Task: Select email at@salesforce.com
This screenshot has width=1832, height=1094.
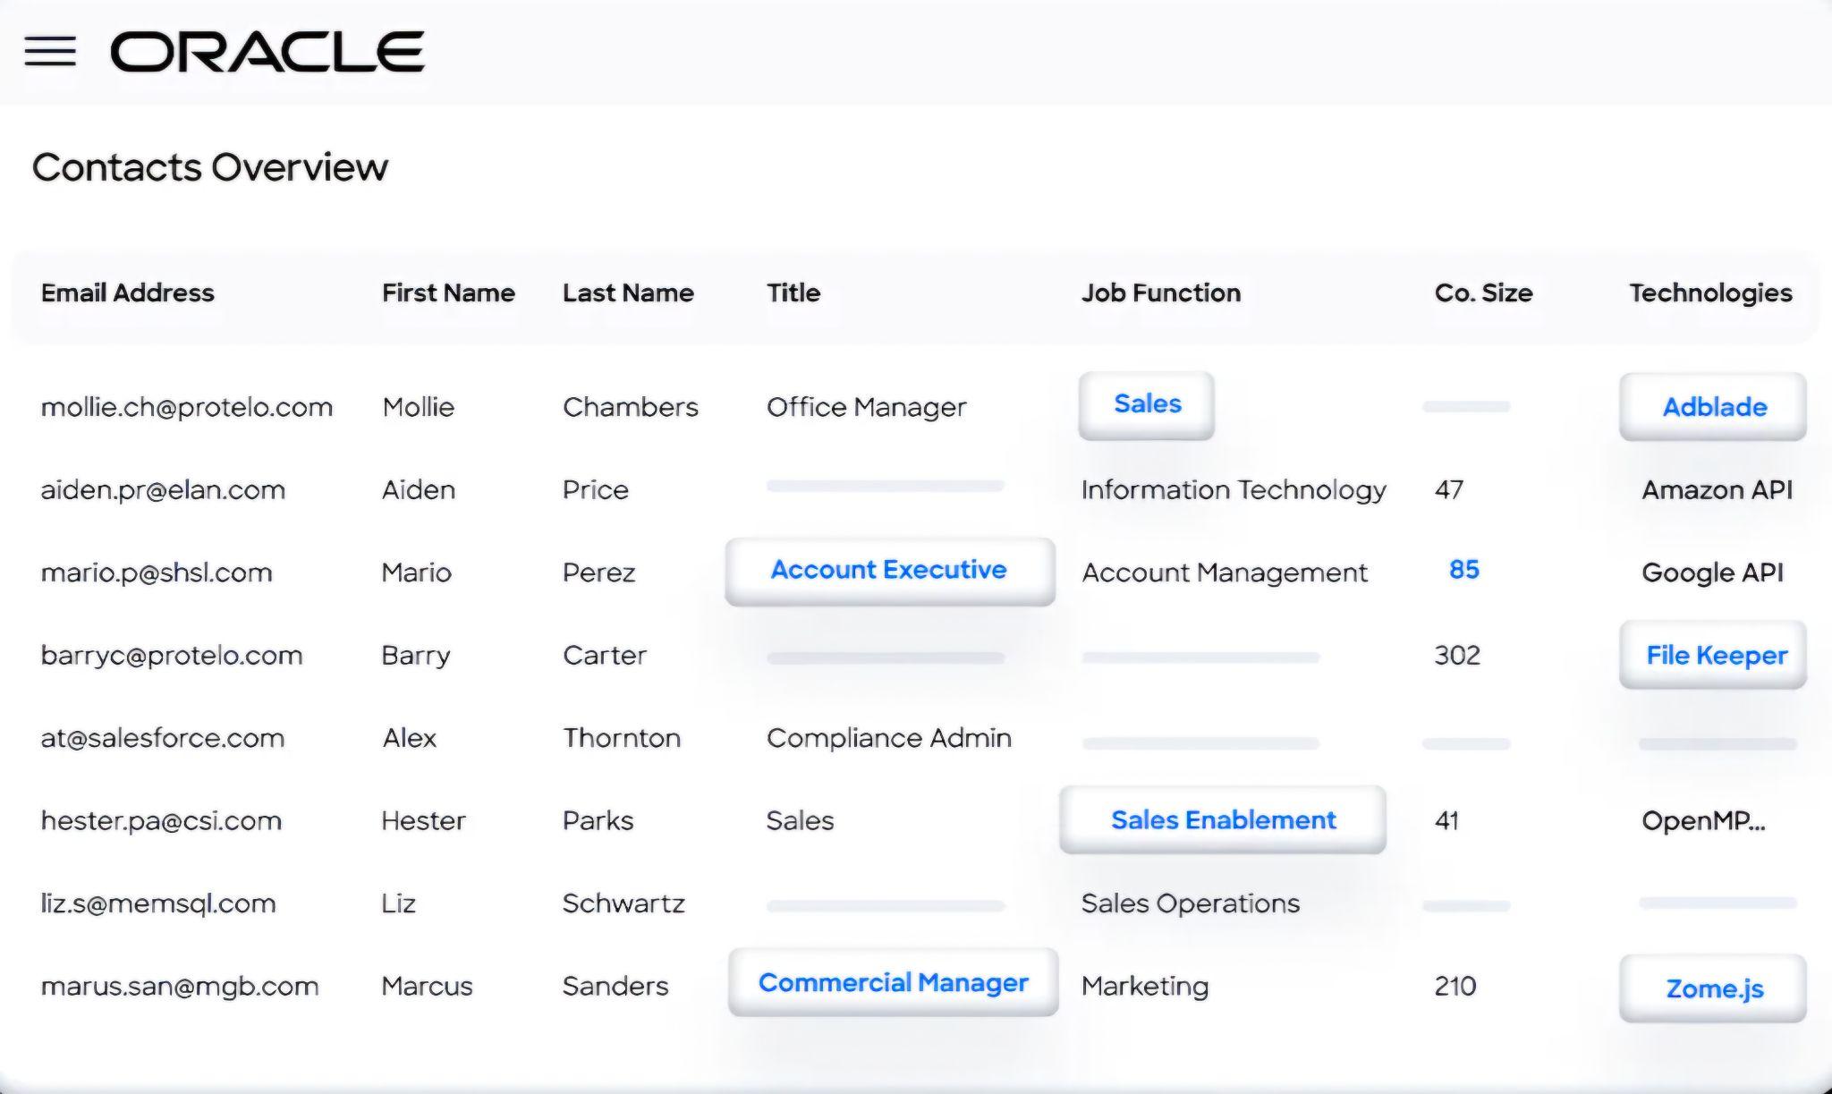Action: coord(163,738)
